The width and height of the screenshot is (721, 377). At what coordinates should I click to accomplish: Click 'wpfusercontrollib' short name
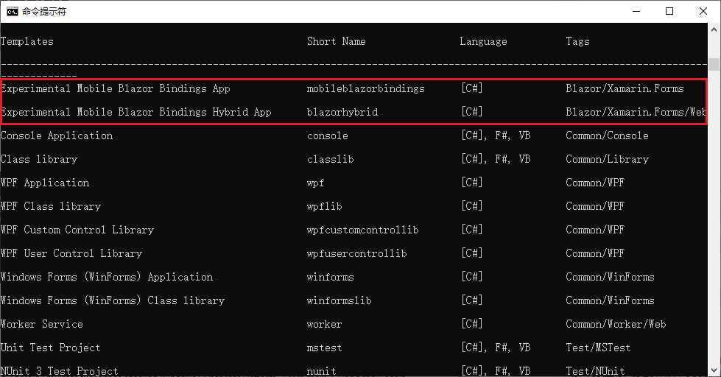pyautogui.click(x=357, y=253)
